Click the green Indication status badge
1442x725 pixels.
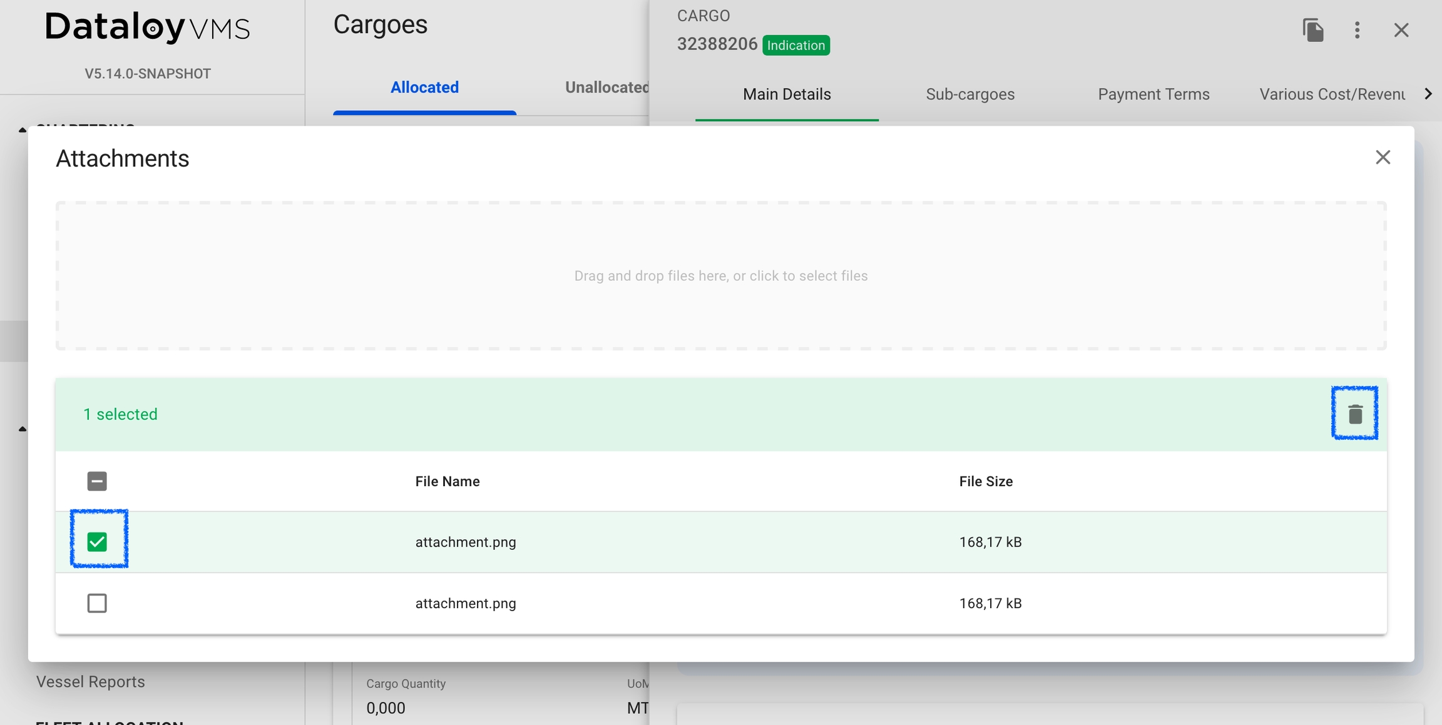pyautogui.click(x=796, y=45)
